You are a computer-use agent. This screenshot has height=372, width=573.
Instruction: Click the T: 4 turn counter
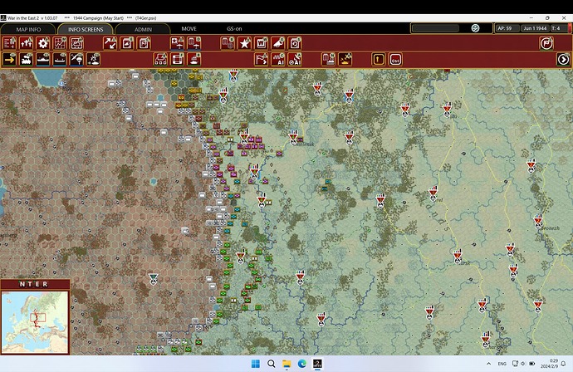click(x=558, y=28)
